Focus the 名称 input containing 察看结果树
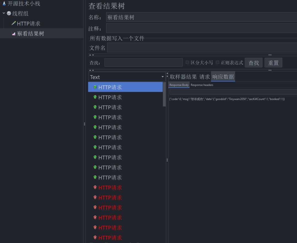The image size is (297, 243). [202, 17]
